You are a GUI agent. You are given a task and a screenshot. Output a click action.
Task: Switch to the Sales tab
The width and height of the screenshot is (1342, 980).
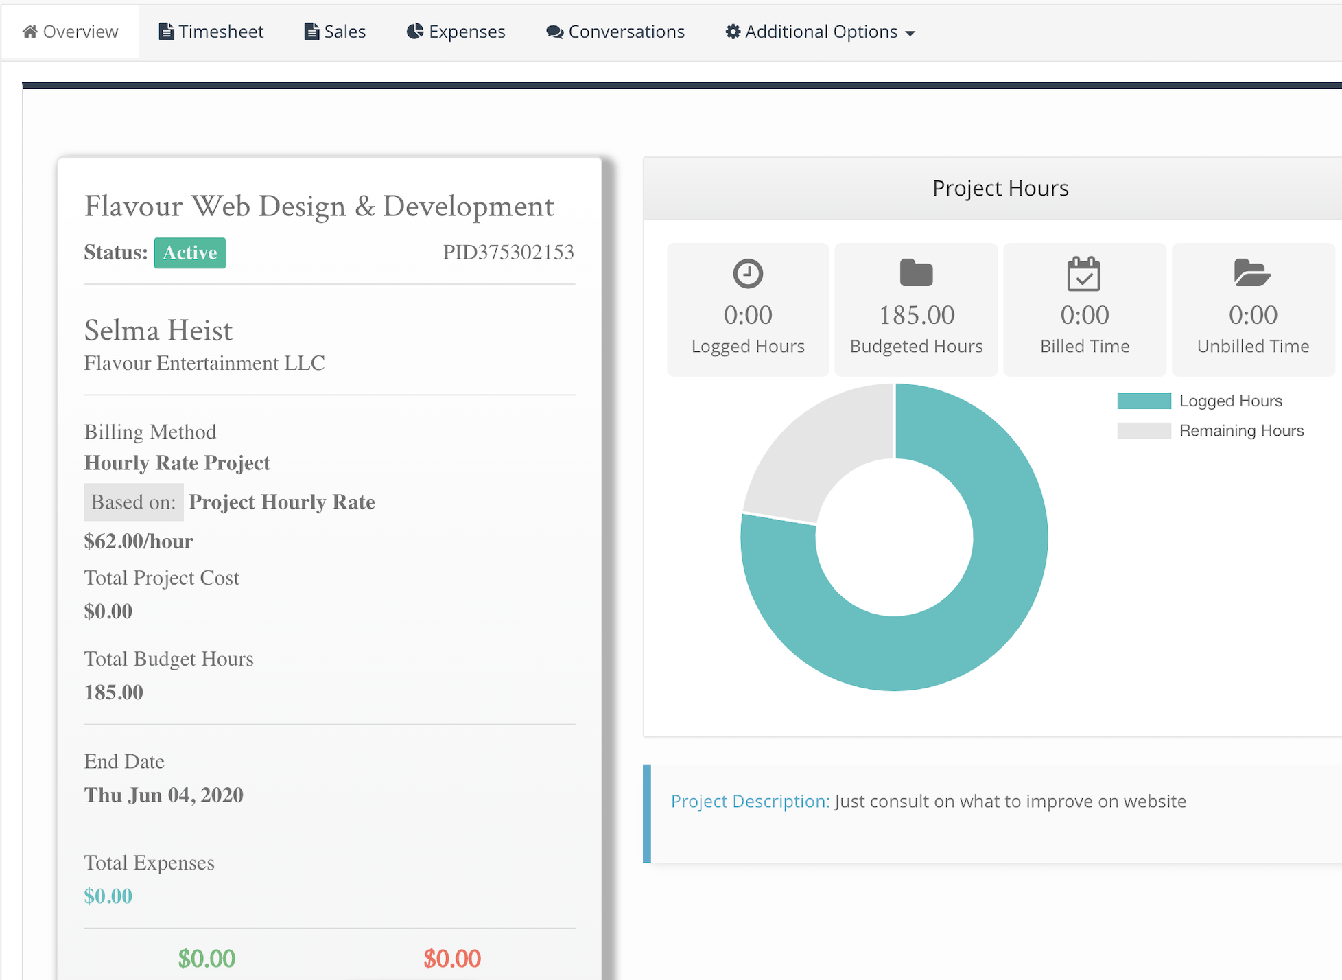pos(344,32)
